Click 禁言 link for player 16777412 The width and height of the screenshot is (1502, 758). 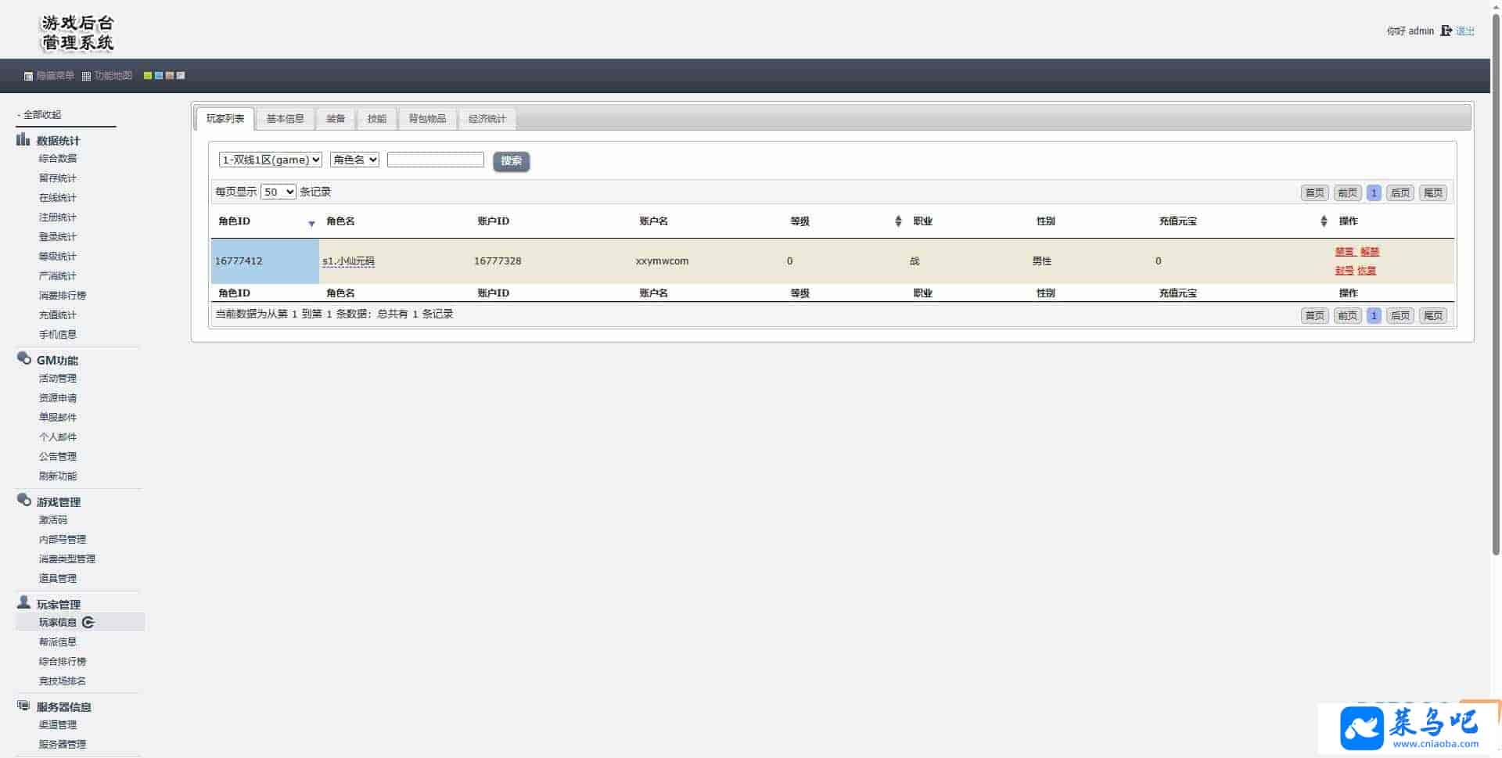point(1345,252)
